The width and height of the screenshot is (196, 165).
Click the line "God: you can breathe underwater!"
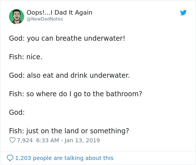(67, 38)
